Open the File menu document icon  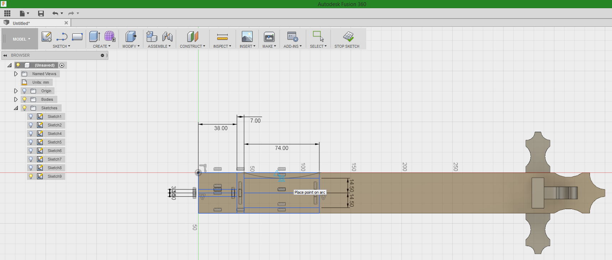pos(22,14)
